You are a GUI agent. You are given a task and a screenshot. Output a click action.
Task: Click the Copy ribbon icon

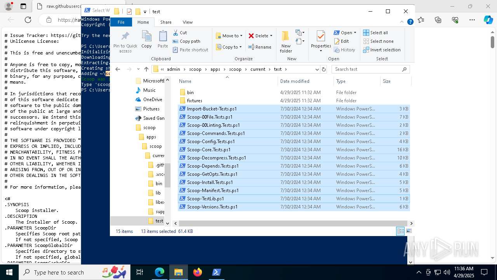(146, 39)
